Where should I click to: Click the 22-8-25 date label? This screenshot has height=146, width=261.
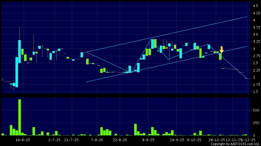[120, 140]
